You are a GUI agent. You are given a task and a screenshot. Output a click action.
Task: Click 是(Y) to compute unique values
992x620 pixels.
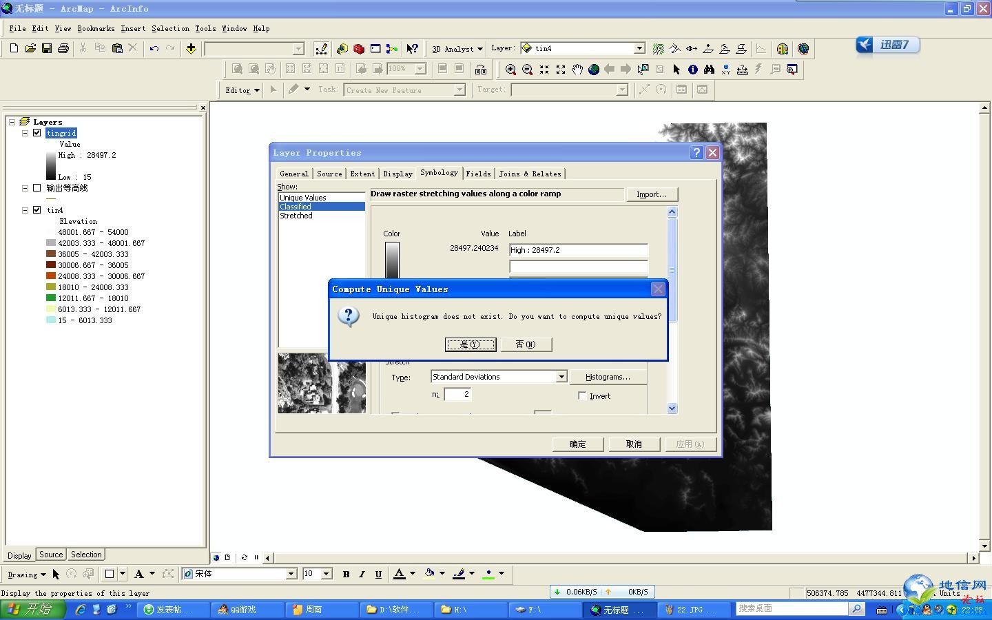point(471,344)
